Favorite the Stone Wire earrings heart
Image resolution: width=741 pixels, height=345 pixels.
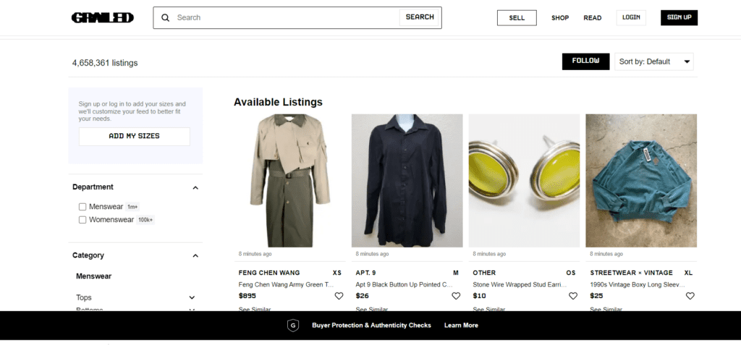(573, 296)
